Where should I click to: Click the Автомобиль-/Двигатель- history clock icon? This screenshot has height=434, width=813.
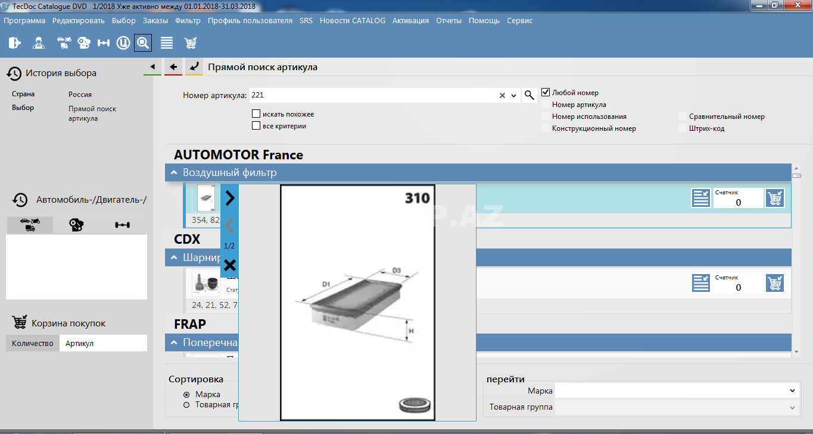pyautogui.click(x=20, y=200)
